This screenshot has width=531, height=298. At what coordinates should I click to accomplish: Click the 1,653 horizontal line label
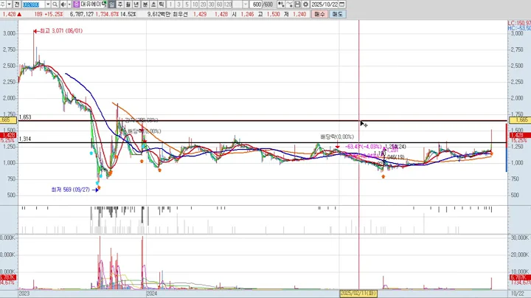click(25, 117)
